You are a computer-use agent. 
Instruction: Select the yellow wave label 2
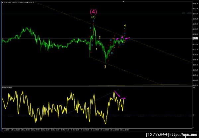[x=100, y=37]
